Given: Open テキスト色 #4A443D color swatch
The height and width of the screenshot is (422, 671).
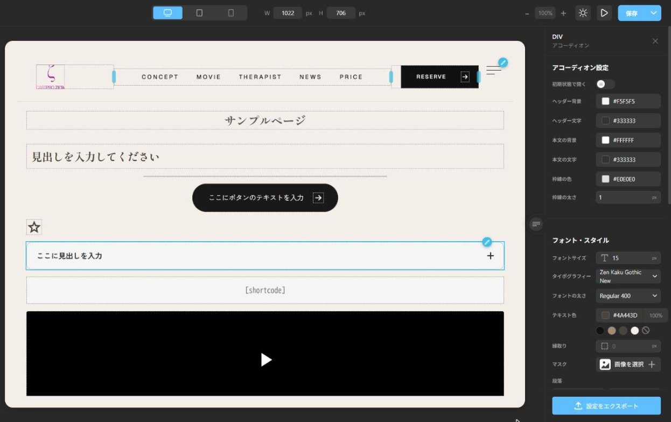Looking at the screenshot, I should [x=605, y=315].
